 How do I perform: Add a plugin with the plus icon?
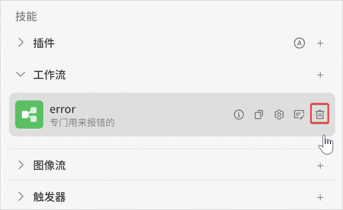coord(320,43)
